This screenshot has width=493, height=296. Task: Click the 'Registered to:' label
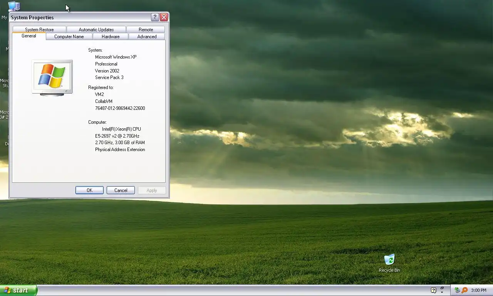coord(101,87)
